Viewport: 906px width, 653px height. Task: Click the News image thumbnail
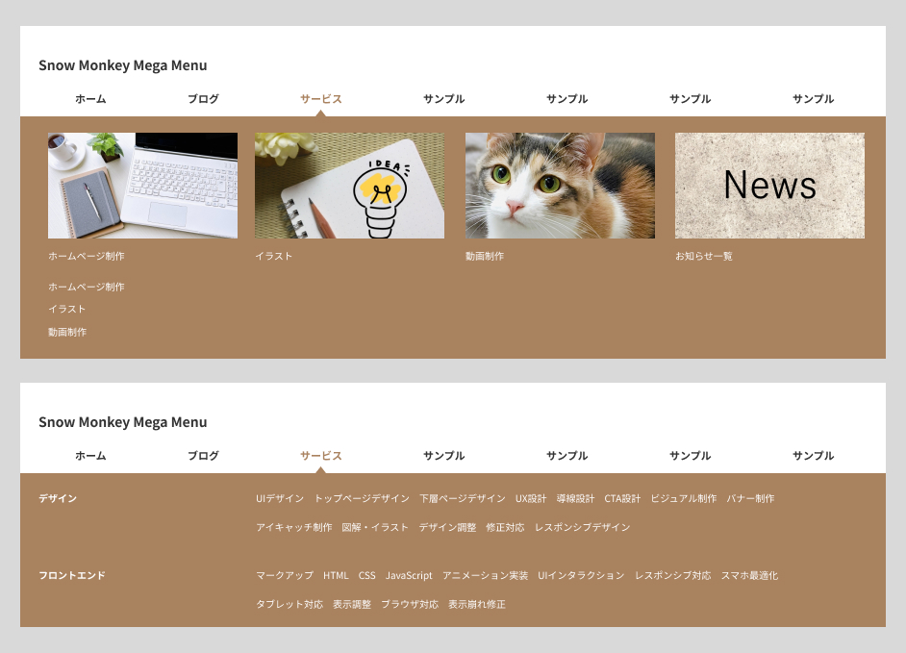(769, 185)
